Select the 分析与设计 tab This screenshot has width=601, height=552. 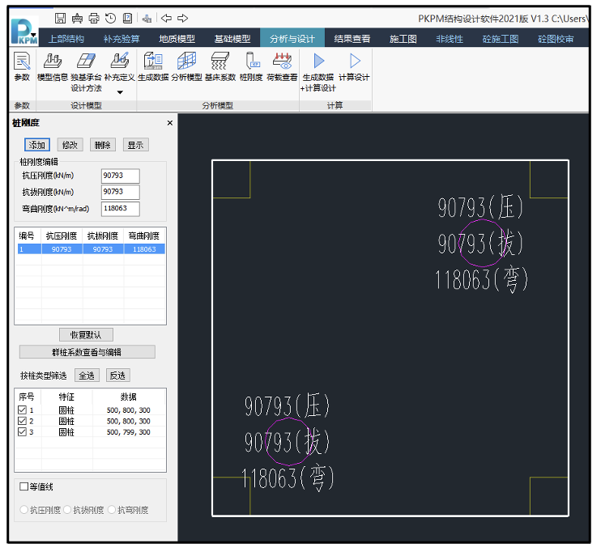tap(292, 39)
